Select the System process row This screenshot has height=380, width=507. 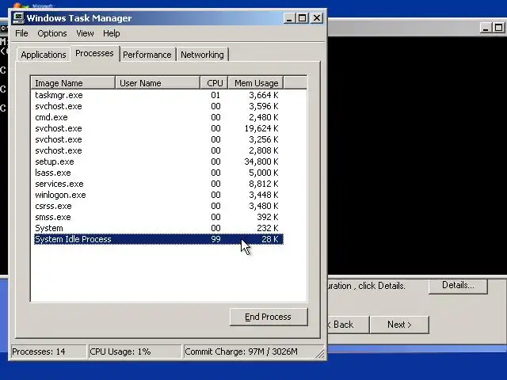[158, 228]
